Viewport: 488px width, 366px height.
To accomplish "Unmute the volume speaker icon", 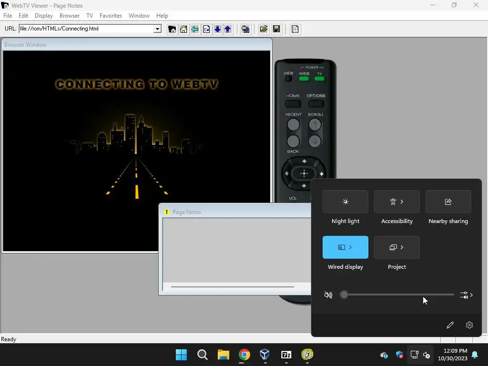I will click(328, 295).
